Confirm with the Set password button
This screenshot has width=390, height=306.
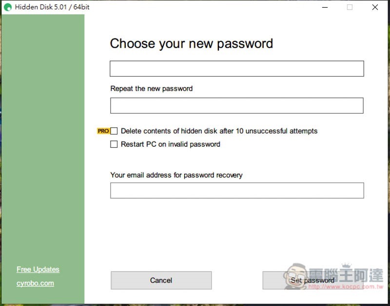tap(312, 280)
